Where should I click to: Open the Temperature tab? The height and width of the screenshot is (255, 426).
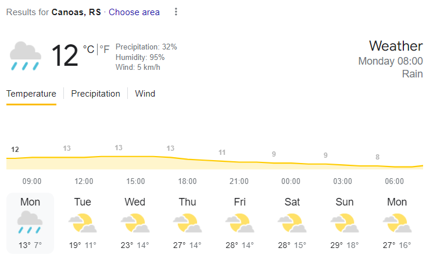point(31,94)
